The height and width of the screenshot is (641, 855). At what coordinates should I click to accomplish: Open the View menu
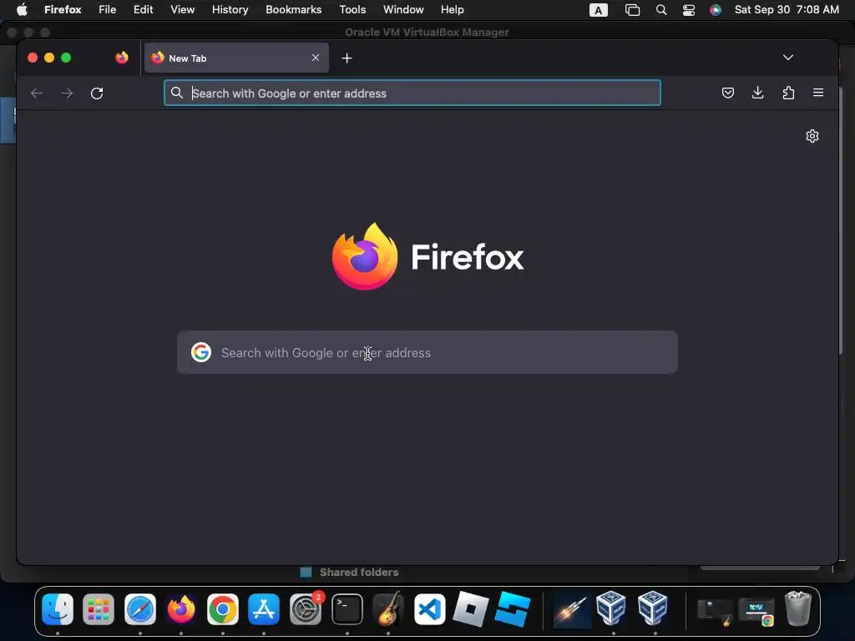(183, 10)
